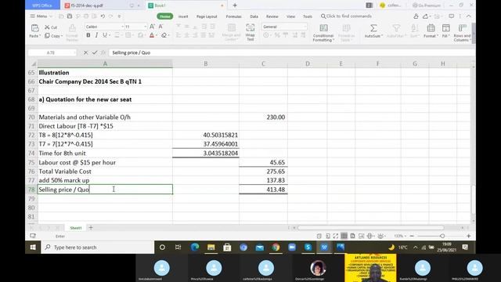
Task: Click the AutoSum sigma icon
Action: (x=373, y=28)
